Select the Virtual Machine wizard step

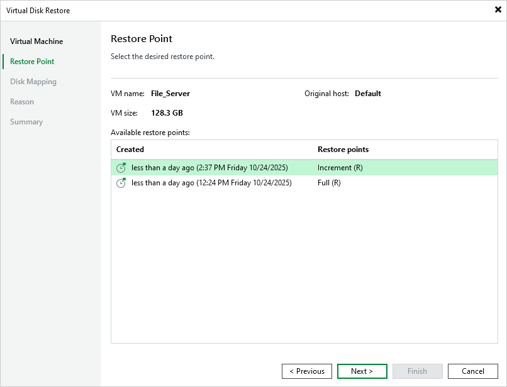click(36, 41)
